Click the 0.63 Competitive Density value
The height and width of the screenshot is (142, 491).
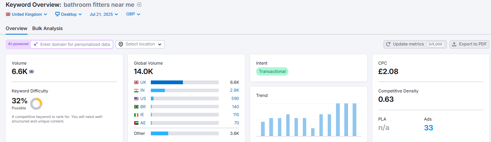pyautogui.click(x=386, y=99)
